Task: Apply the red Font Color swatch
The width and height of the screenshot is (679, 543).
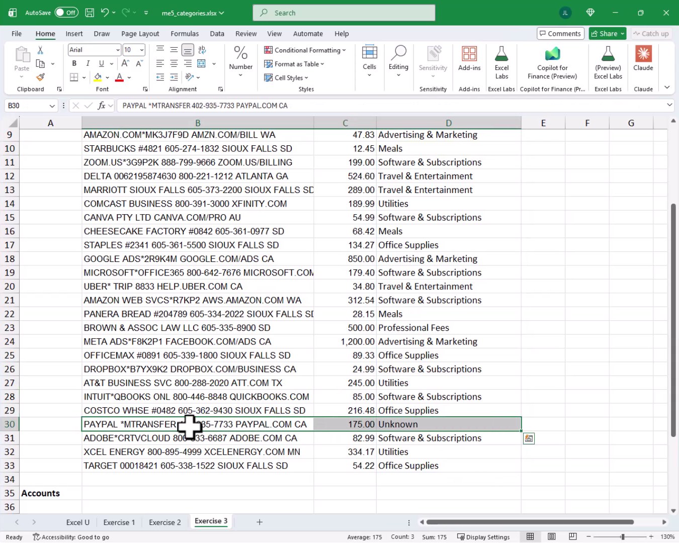Action: point(120,77)
